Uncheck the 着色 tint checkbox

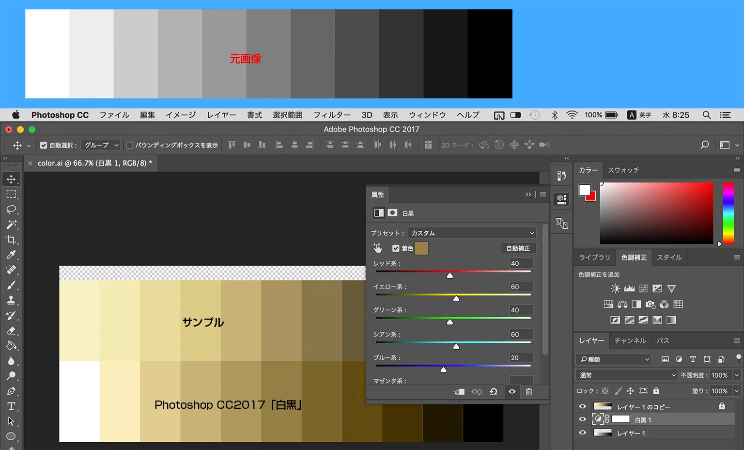pyautogui.click(x=396, y=248)
